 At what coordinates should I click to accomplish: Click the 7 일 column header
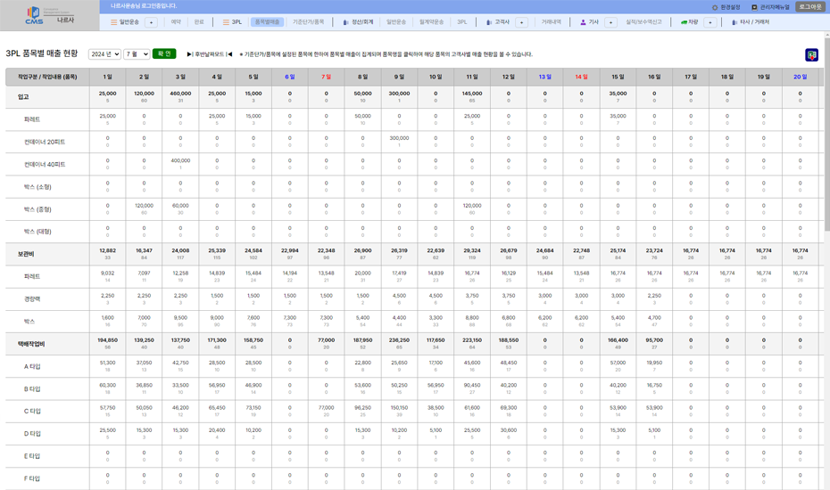[326, 77]
